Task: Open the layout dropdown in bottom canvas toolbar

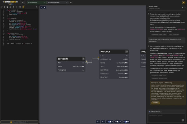Action: click(x=98, y=122)
